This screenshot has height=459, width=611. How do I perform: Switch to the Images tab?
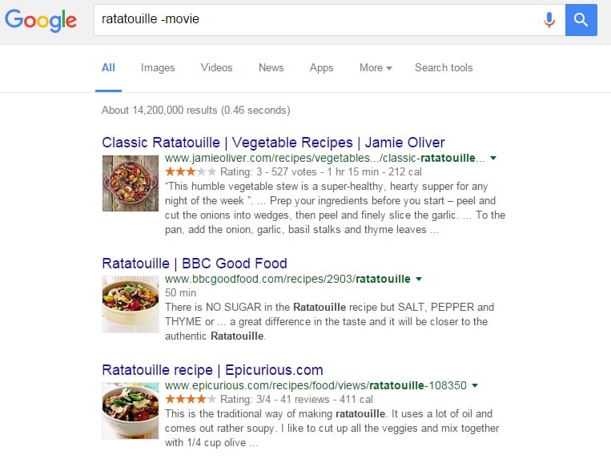[x=158, y=68]
